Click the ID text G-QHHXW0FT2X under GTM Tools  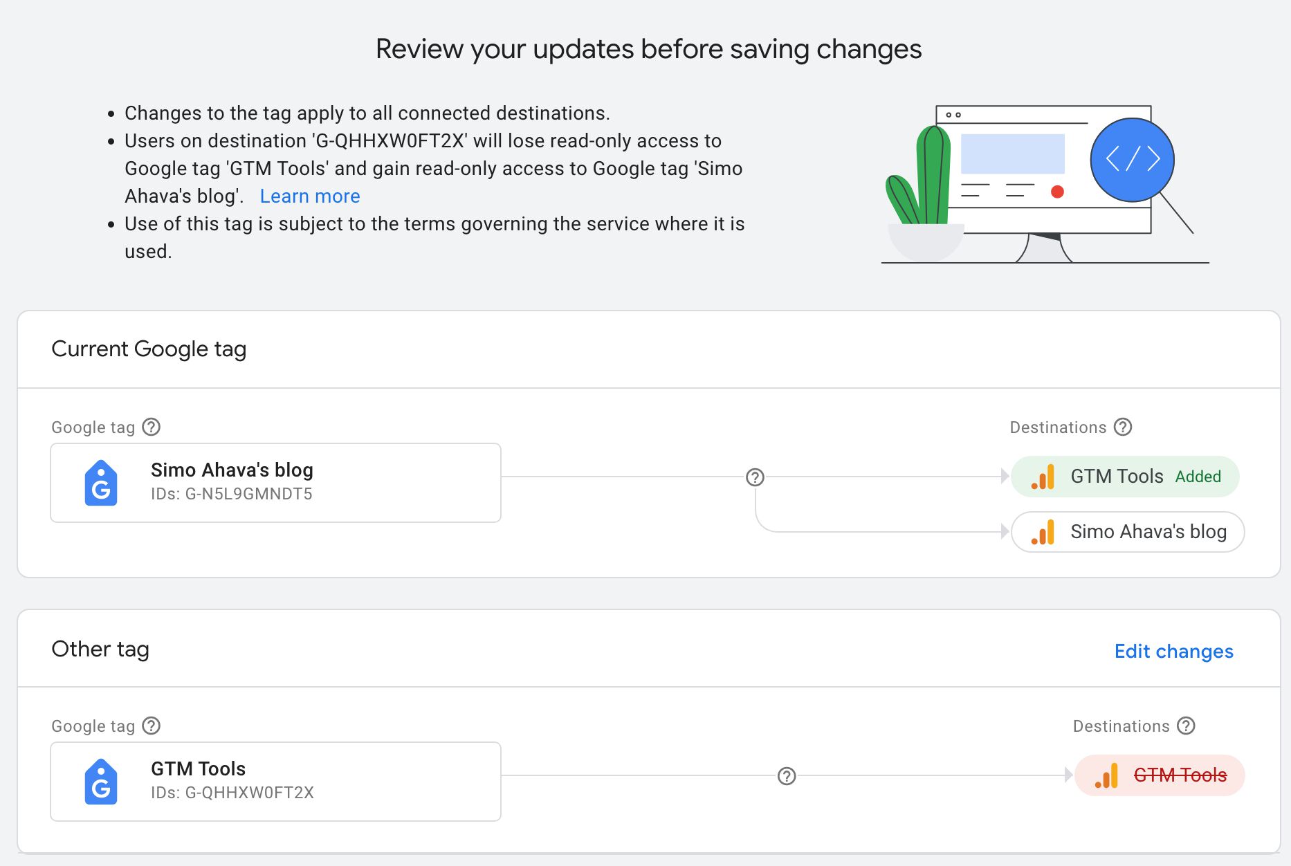coord(249,793)
